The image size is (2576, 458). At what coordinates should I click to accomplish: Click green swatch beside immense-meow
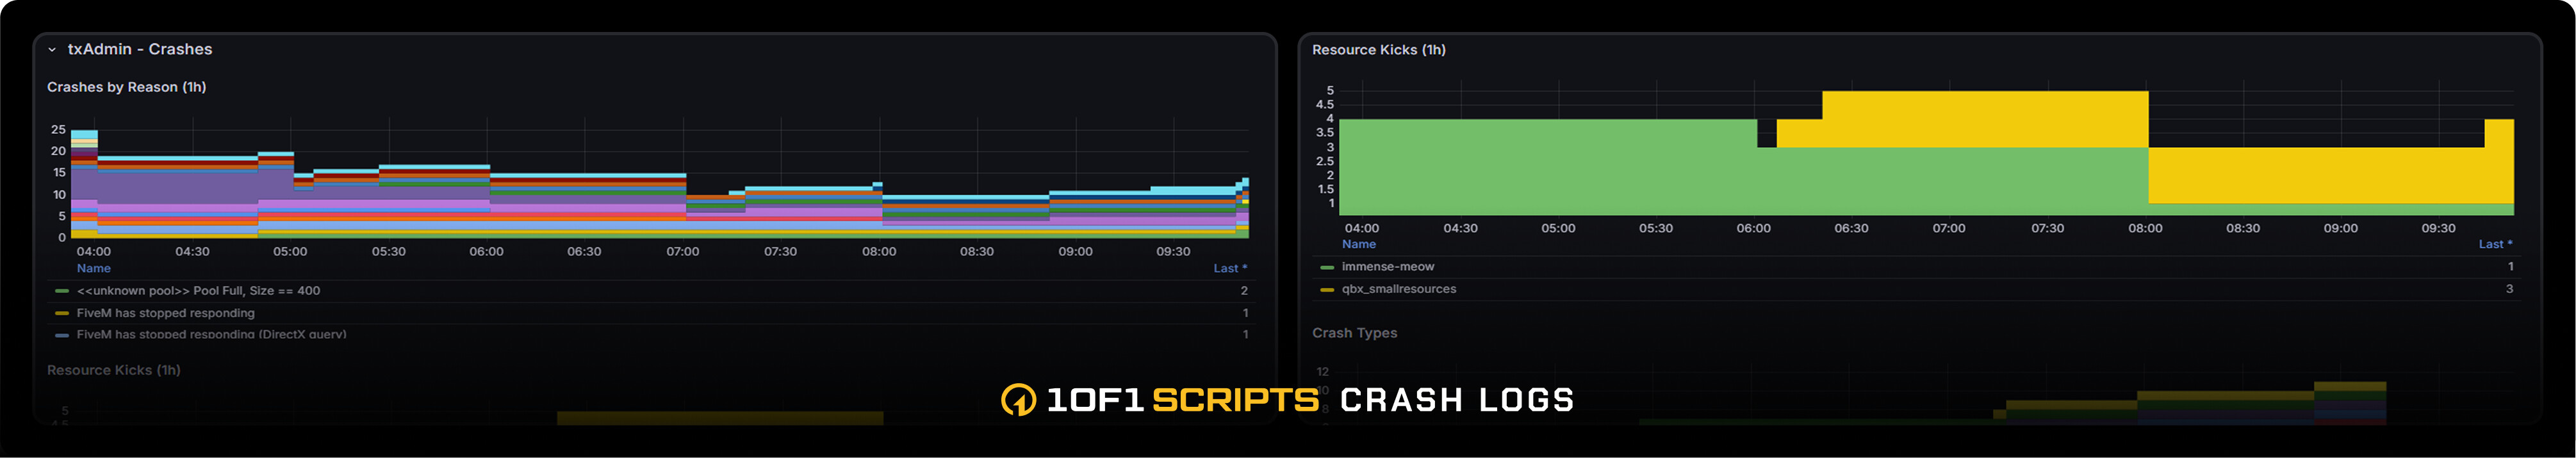coord(1327,267)
